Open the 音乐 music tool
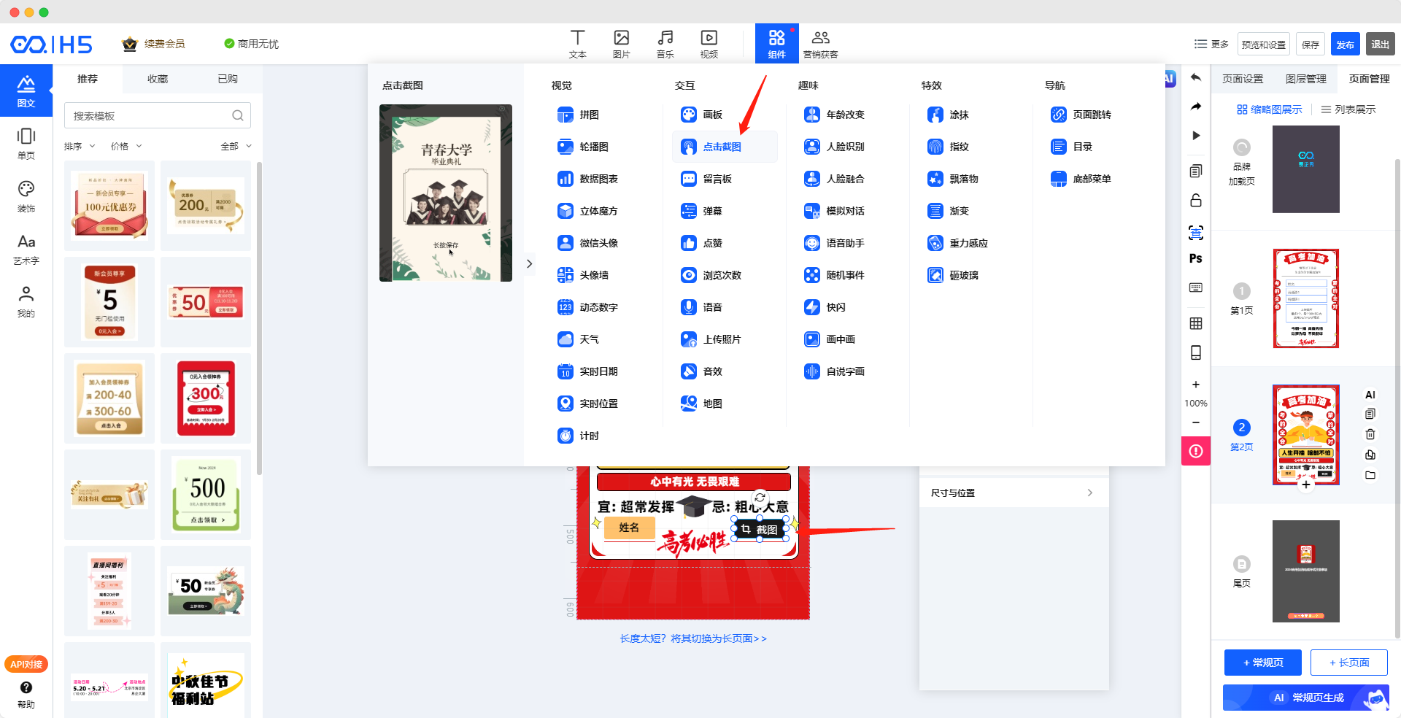Screen dimensions: 1401x718 pos(665,44)
